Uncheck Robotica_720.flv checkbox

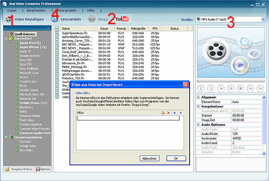coord(57,78)
